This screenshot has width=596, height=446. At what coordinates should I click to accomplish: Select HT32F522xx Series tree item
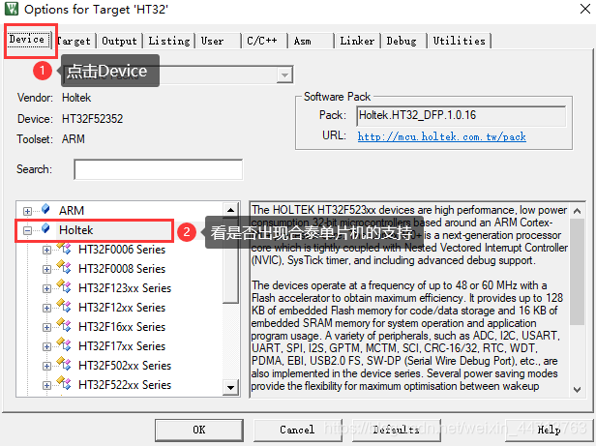(x=125, y=385)
